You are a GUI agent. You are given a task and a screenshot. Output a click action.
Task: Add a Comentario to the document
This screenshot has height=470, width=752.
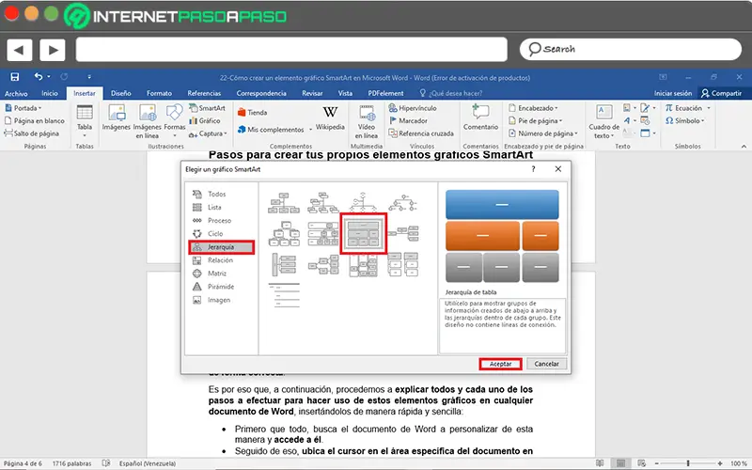(480, 117)
